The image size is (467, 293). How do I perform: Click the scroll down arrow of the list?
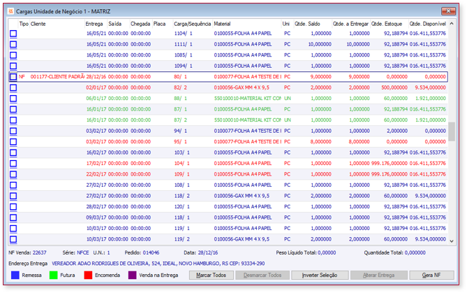tap(452, 241)
